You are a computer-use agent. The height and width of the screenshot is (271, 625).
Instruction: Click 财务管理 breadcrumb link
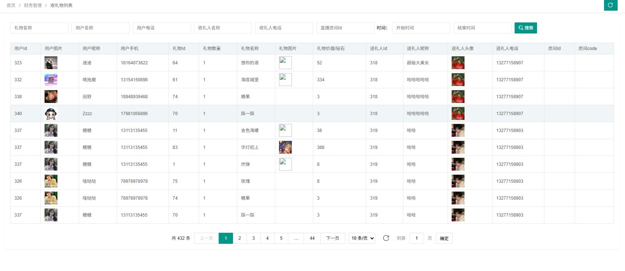pyautogui.click(x=33, y=6)
